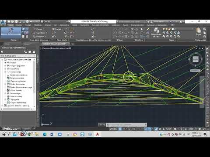Open the toolspace active drawing view dropdown

(18, 56)
